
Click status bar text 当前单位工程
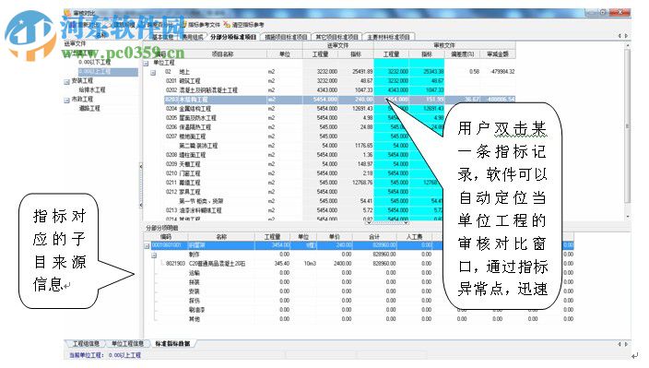coord(86,355)
